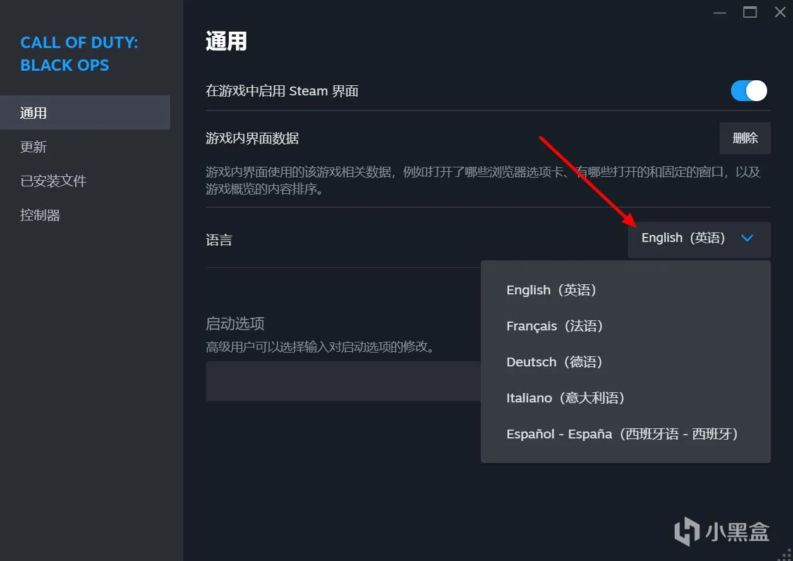Pick Deutsch（德语） in the language list

(626, 362)
